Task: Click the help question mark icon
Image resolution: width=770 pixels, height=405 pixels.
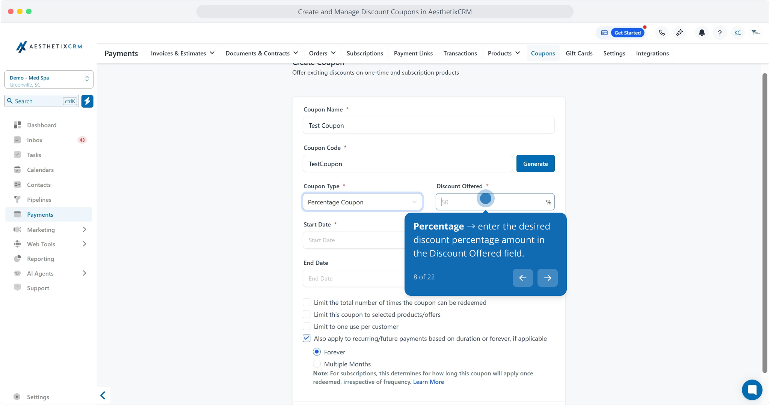Action: coord(720,33)
